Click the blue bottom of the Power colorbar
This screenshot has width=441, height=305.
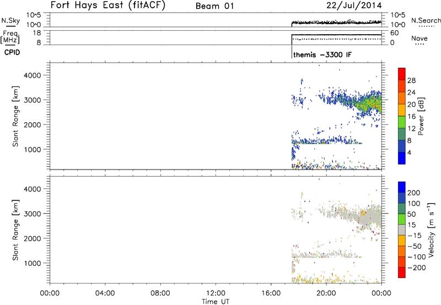click(402, 158)
